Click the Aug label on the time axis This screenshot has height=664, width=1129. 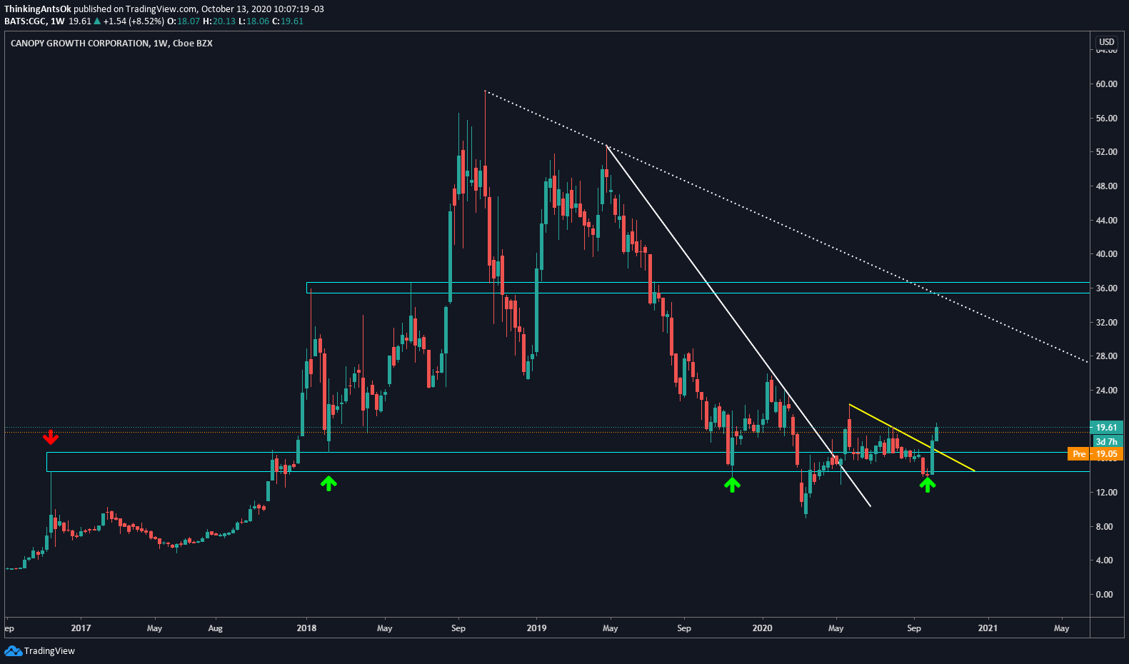click(215, 628)
